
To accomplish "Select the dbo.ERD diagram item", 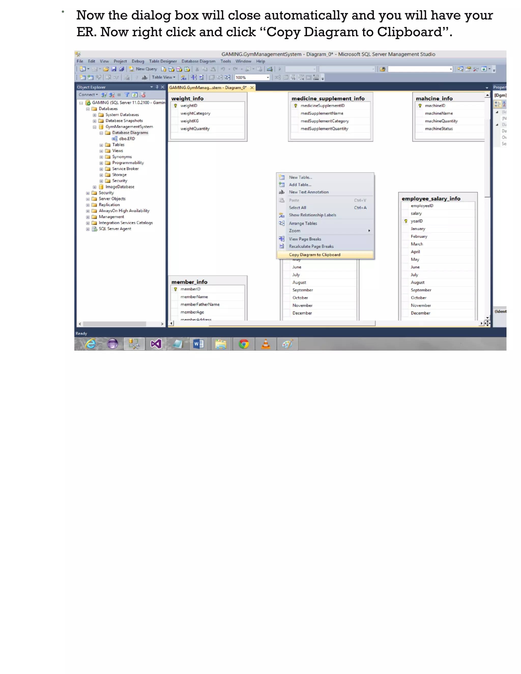I will point(126,139).
